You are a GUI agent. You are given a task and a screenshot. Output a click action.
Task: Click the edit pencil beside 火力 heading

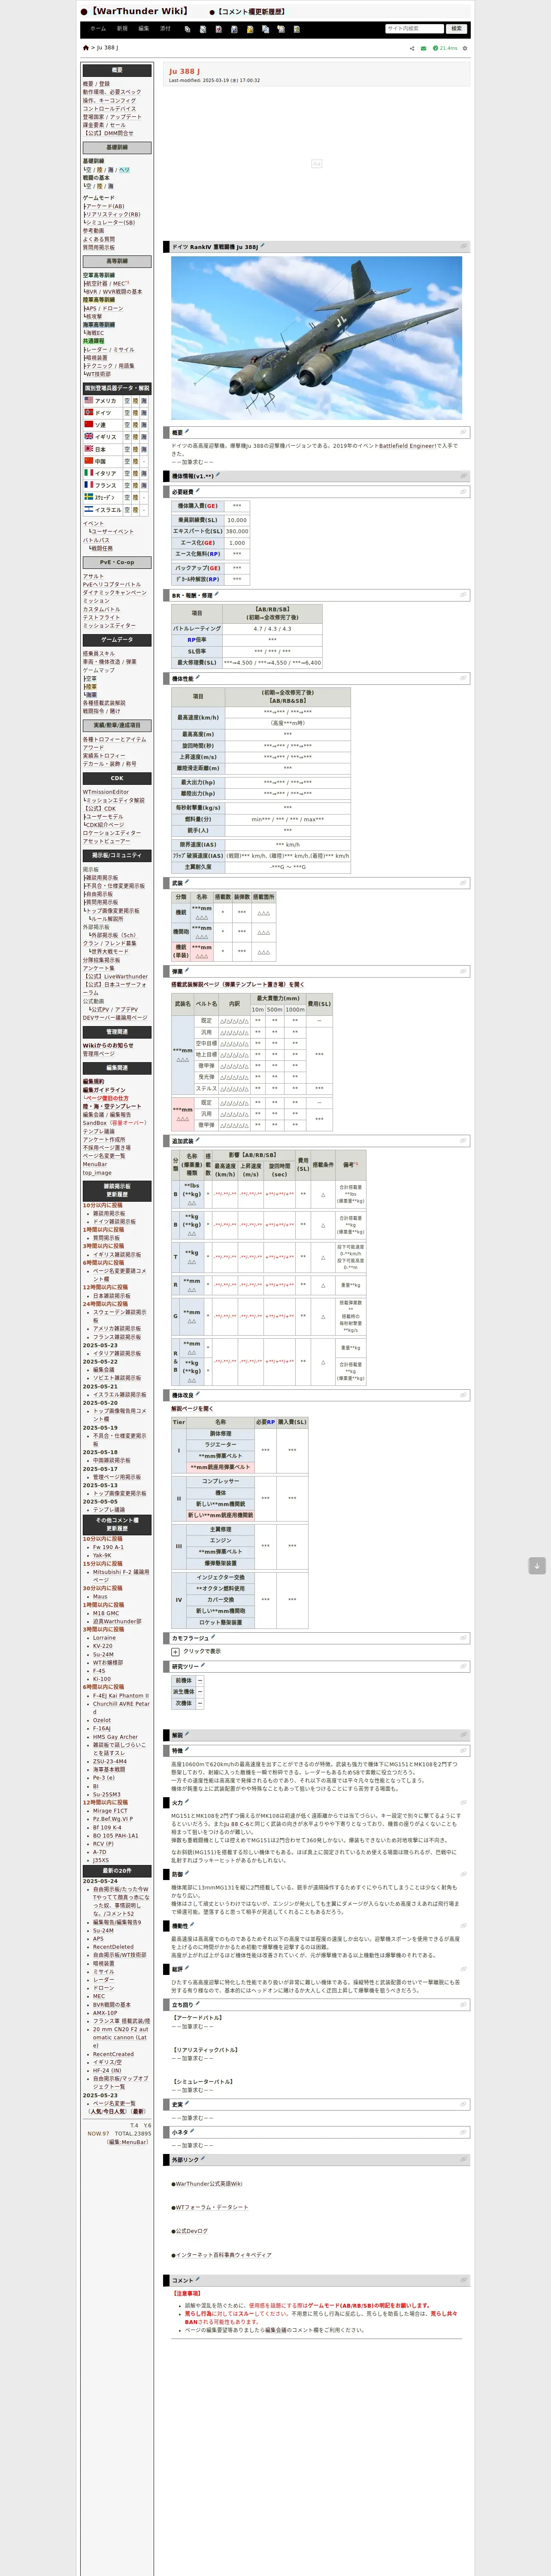coord(187,1802)
